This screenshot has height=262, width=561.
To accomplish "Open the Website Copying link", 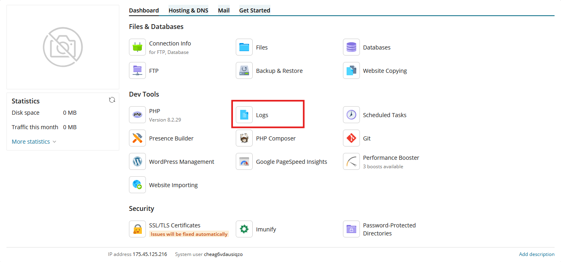I will (x=385, y=71).
